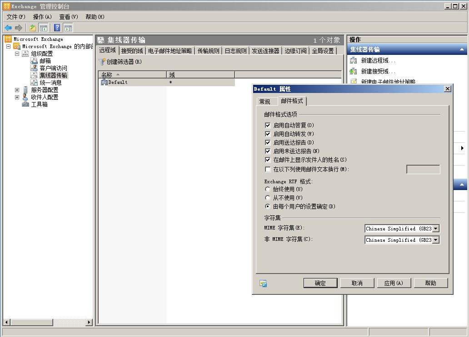Toggle 启用自动答复 checkbox
469x337 pixels.
(x=268, y=125)
